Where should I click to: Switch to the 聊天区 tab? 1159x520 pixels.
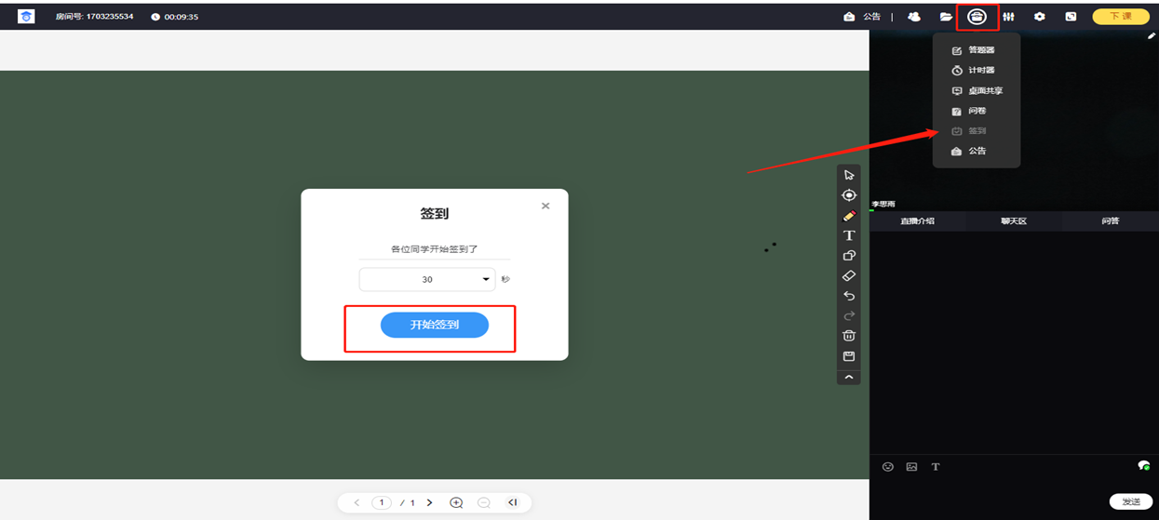pos(1013,221)
